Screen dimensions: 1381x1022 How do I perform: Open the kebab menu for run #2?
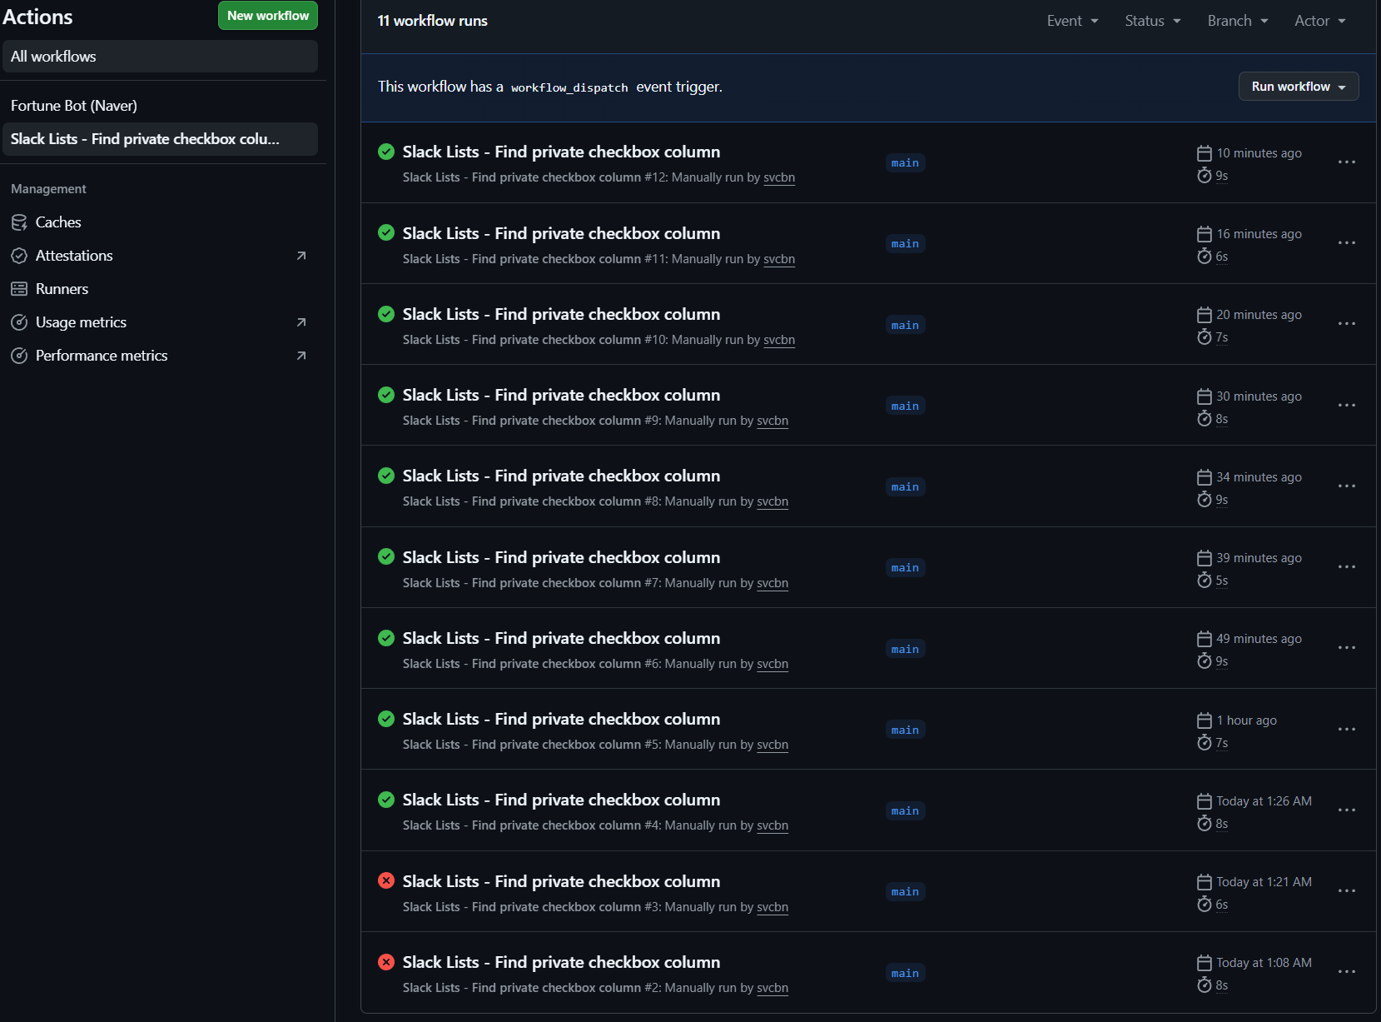pos(1346,972)
